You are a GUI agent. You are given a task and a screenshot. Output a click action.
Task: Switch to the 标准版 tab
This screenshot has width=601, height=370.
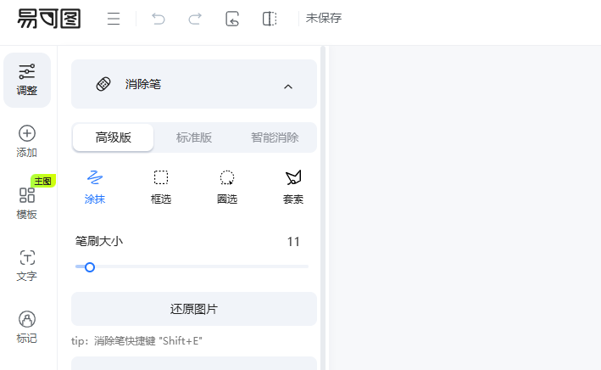pos(194,137)
